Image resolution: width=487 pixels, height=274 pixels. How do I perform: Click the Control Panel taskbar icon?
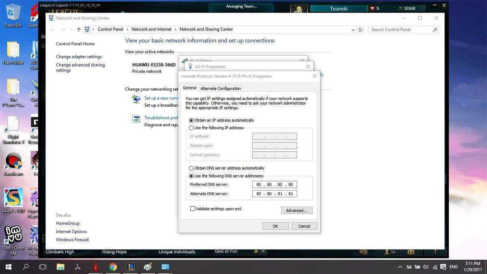pos(165,267)
